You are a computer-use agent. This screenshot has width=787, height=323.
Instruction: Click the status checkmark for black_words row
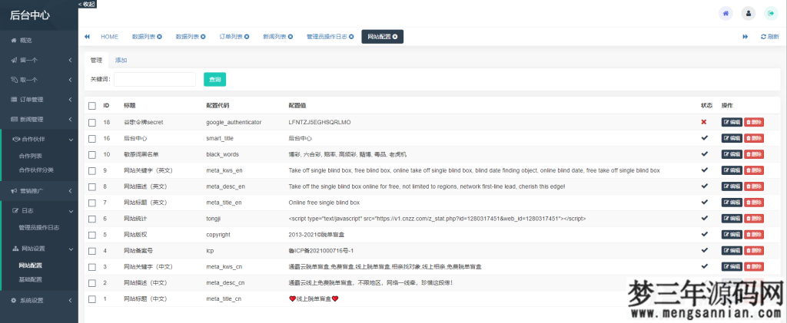click(704, 153)
